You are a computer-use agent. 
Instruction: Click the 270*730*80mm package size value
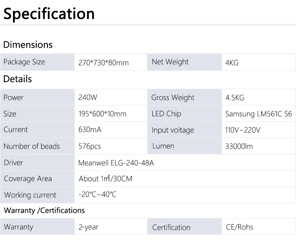[104, 63]
